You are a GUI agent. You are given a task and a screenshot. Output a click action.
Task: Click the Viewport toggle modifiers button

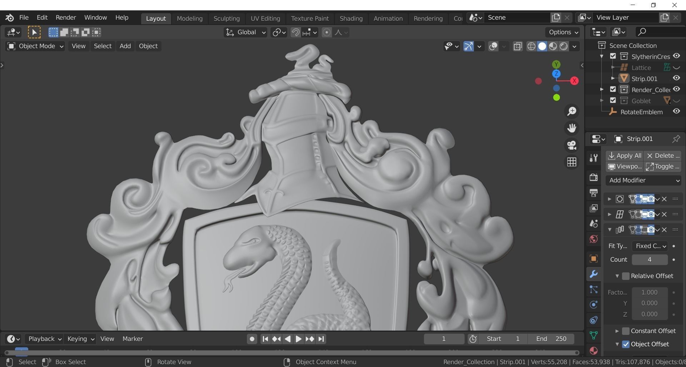coord(625,166)
